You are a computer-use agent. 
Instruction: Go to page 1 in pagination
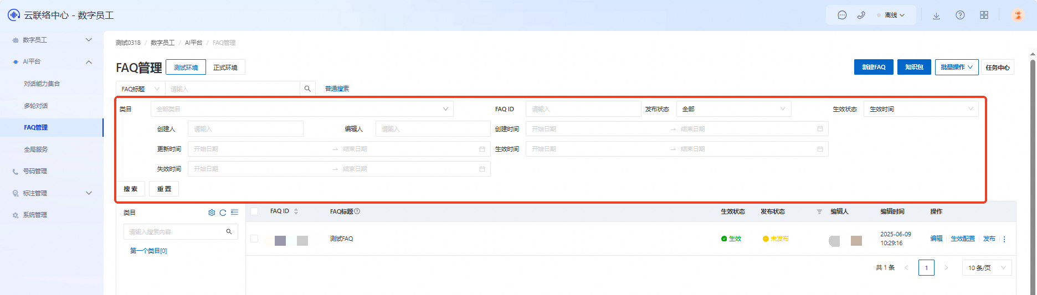926,268
